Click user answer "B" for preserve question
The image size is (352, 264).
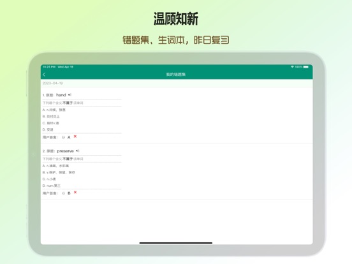(69, 193)
